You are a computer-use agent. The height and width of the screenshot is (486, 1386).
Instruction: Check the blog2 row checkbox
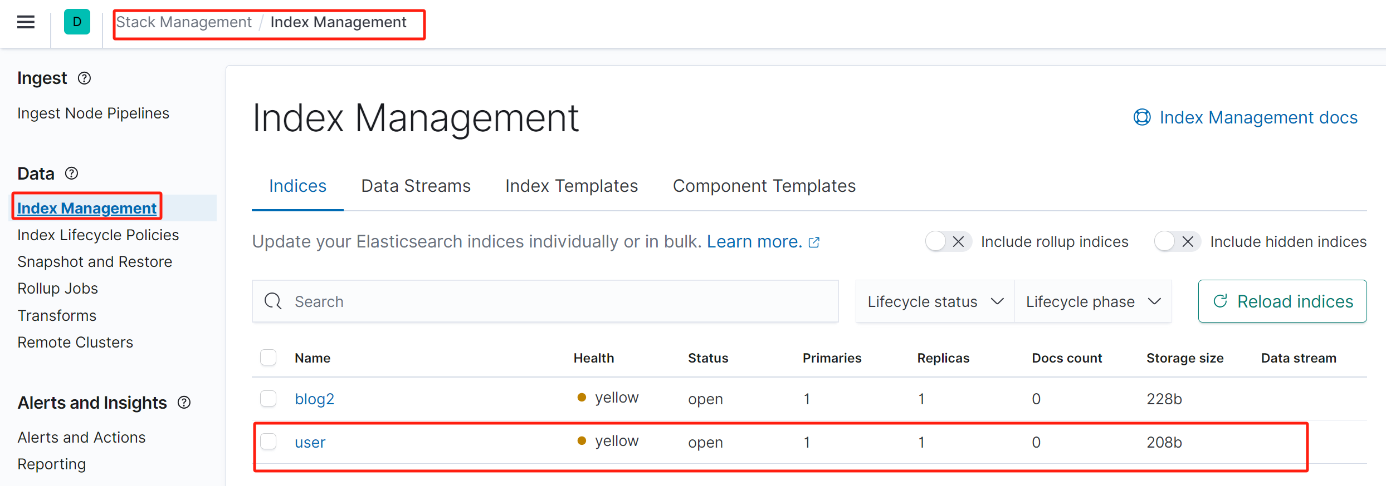click(x=269, y=399)
